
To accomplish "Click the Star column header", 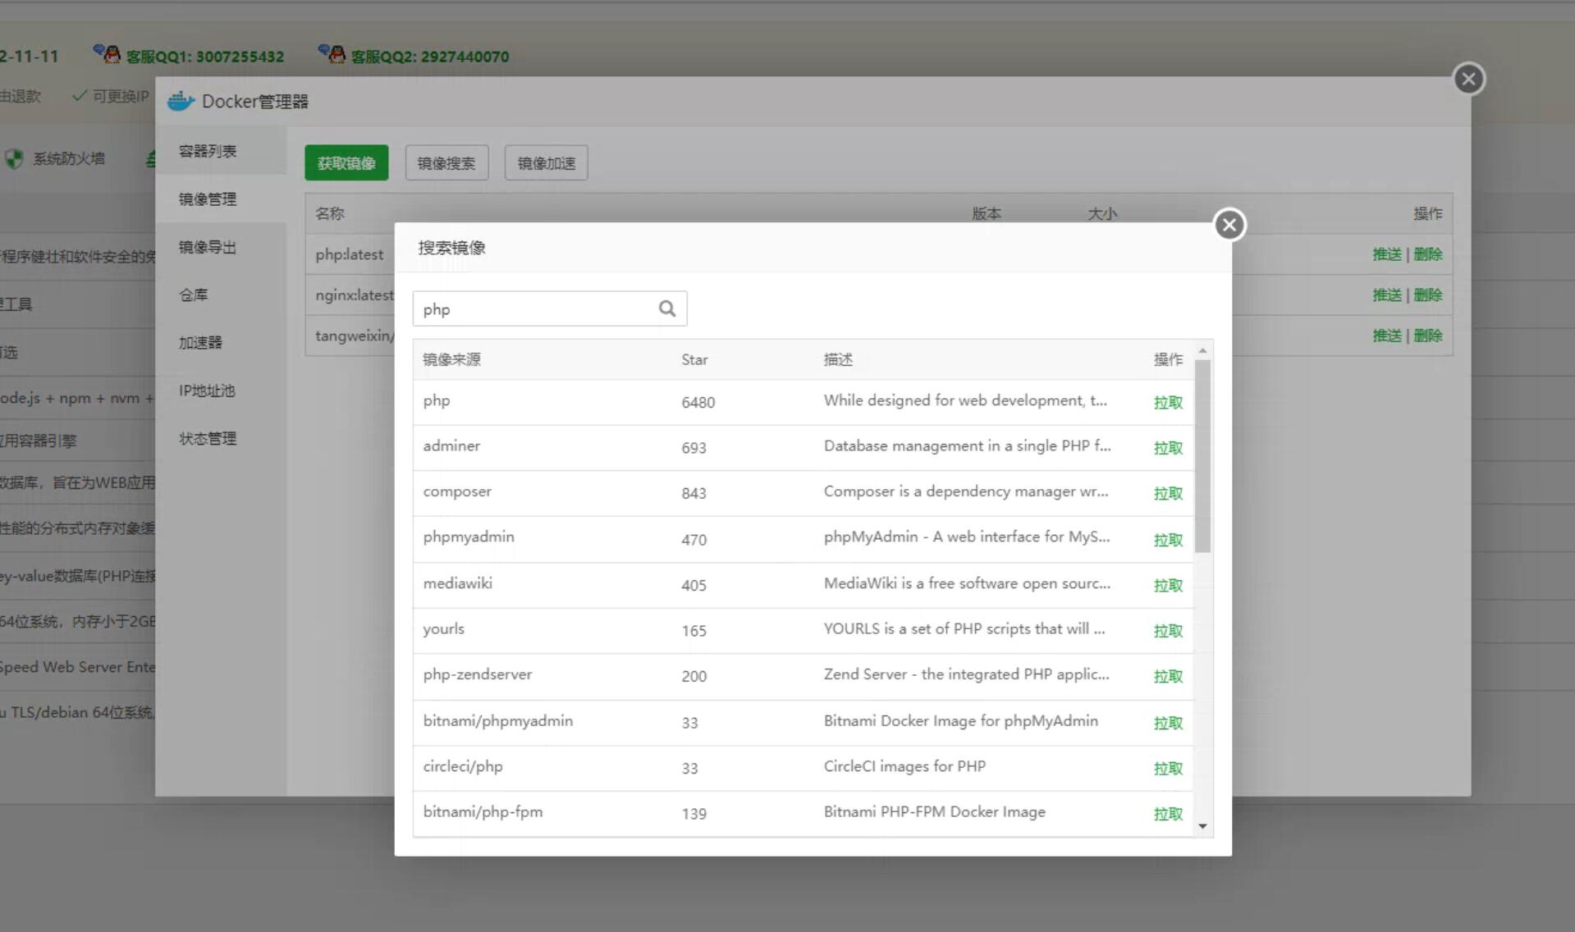I will point(694,359).
